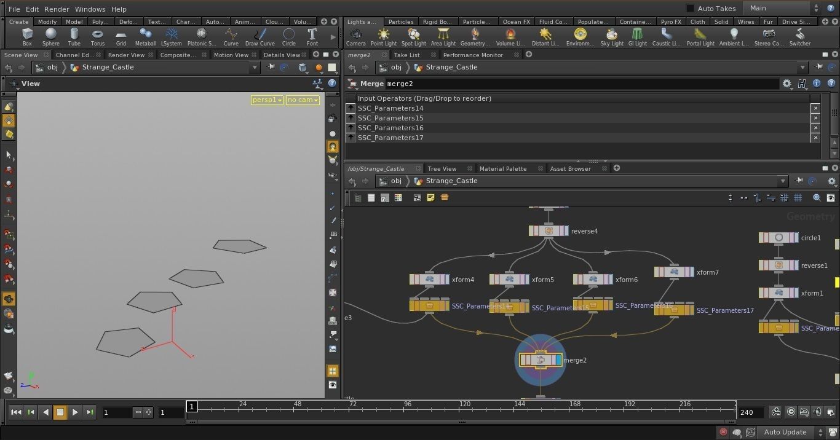Open the no cam camera dropdown

coord(303,100)
